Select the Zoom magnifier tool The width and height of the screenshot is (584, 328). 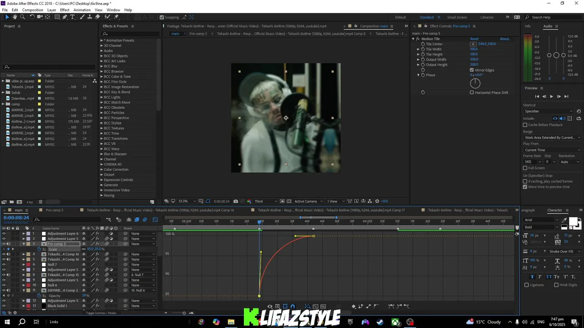[x=22, y=17]
